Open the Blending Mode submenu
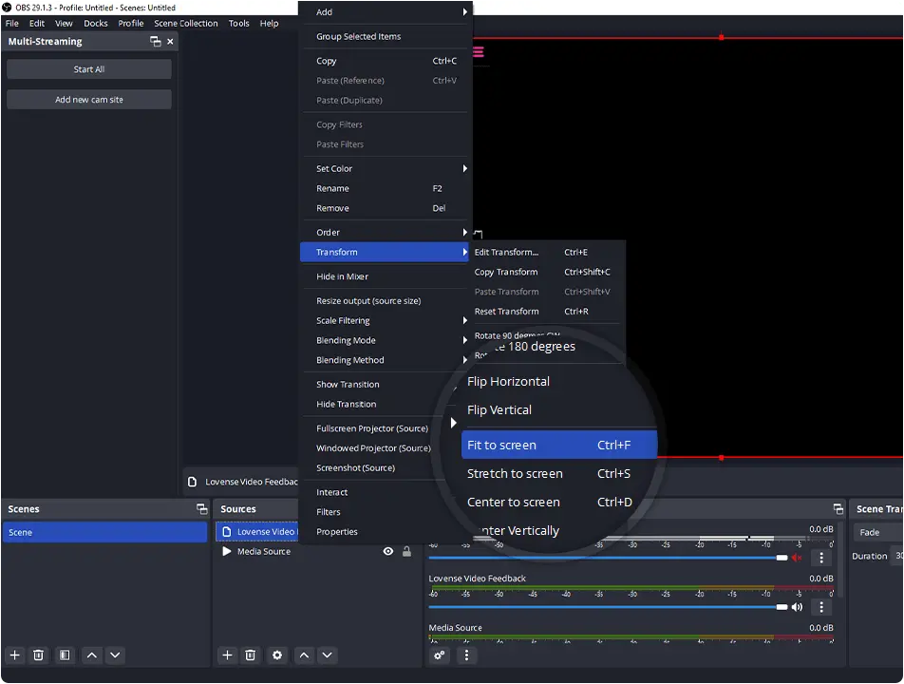Viewport: 904px width, 684px height. (384, 340)
